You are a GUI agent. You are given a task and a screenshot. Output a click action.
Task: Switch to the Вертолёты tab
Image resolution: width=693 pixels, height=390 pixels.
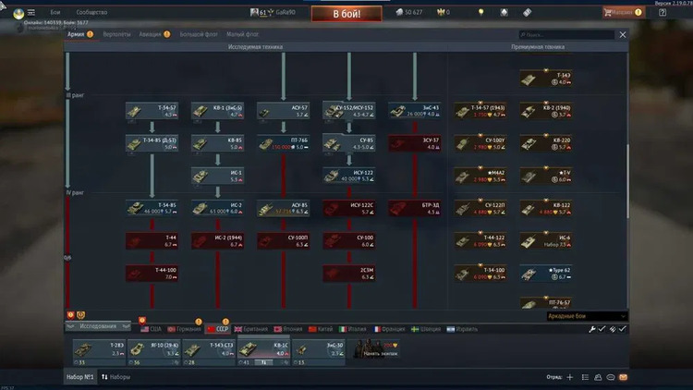(x=116, y=34)
